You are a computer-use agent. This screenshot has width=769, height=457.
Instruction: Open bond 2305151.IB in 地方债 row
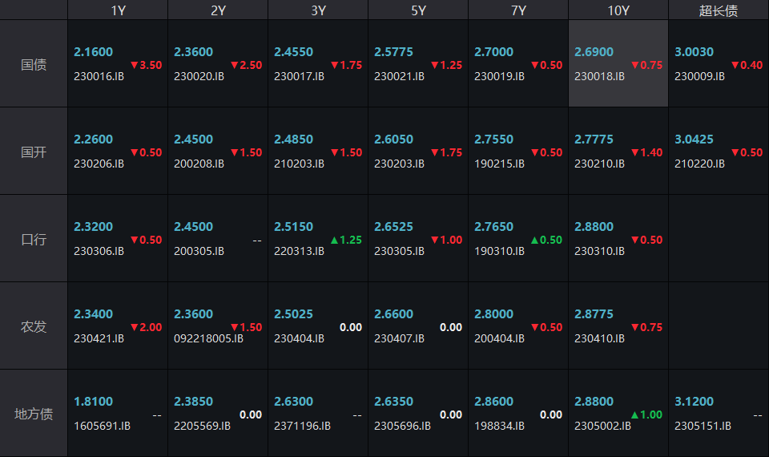click(x=703, y=426)
